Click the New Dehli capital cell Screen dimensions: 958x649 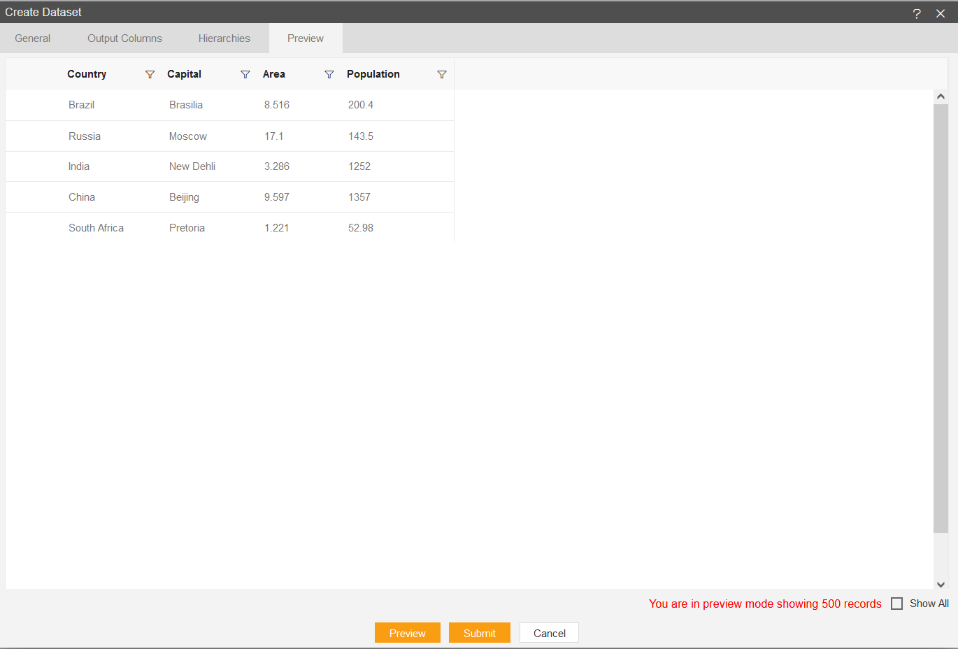click(192, 166)
